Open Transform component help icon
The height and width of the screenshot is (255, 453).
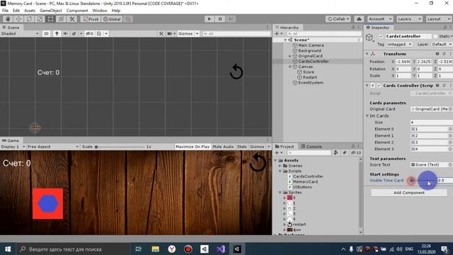pyautogui.click(x=437, y=54)
